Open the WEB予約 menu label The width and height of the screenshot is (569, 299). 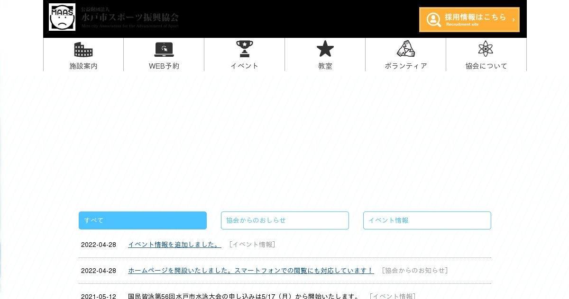164,66
